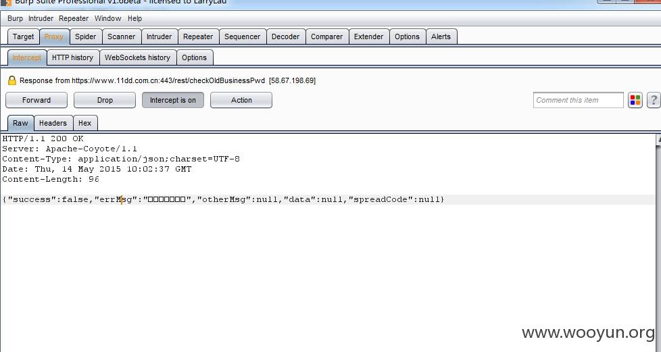Switch to the Headers view tab
The width and height of the screenshot is (661, 352).
tap(53, 123)
